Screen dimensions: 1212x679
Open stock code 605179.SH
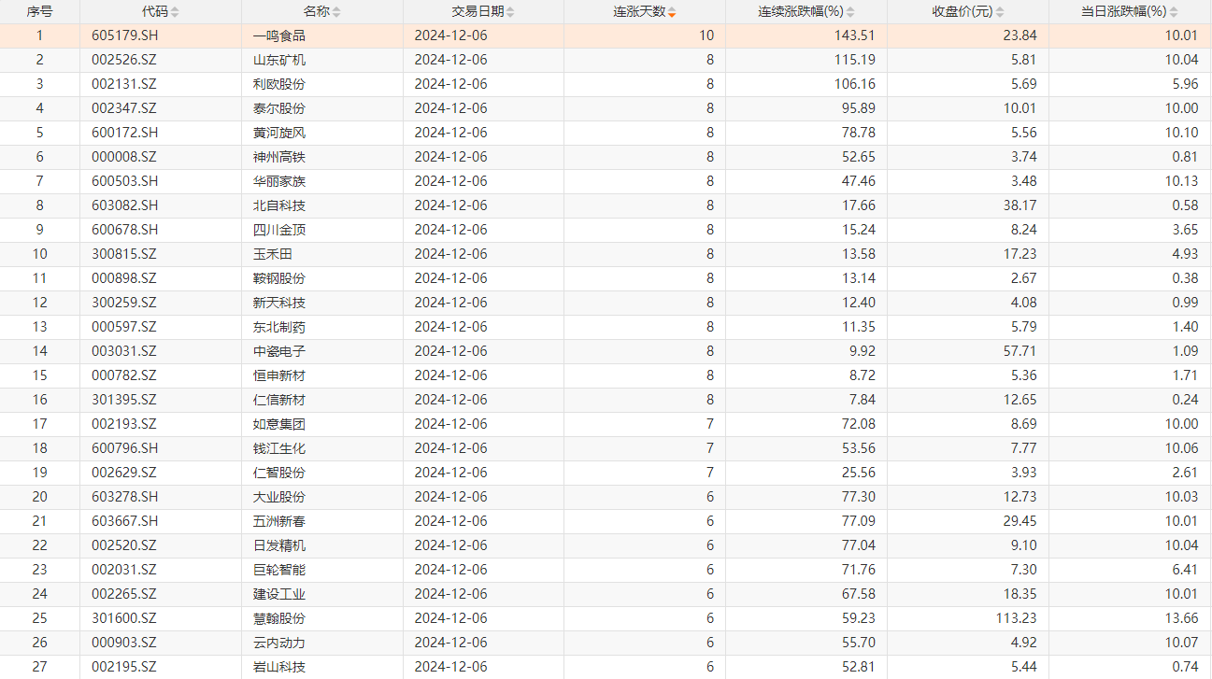tap(123, 36)
